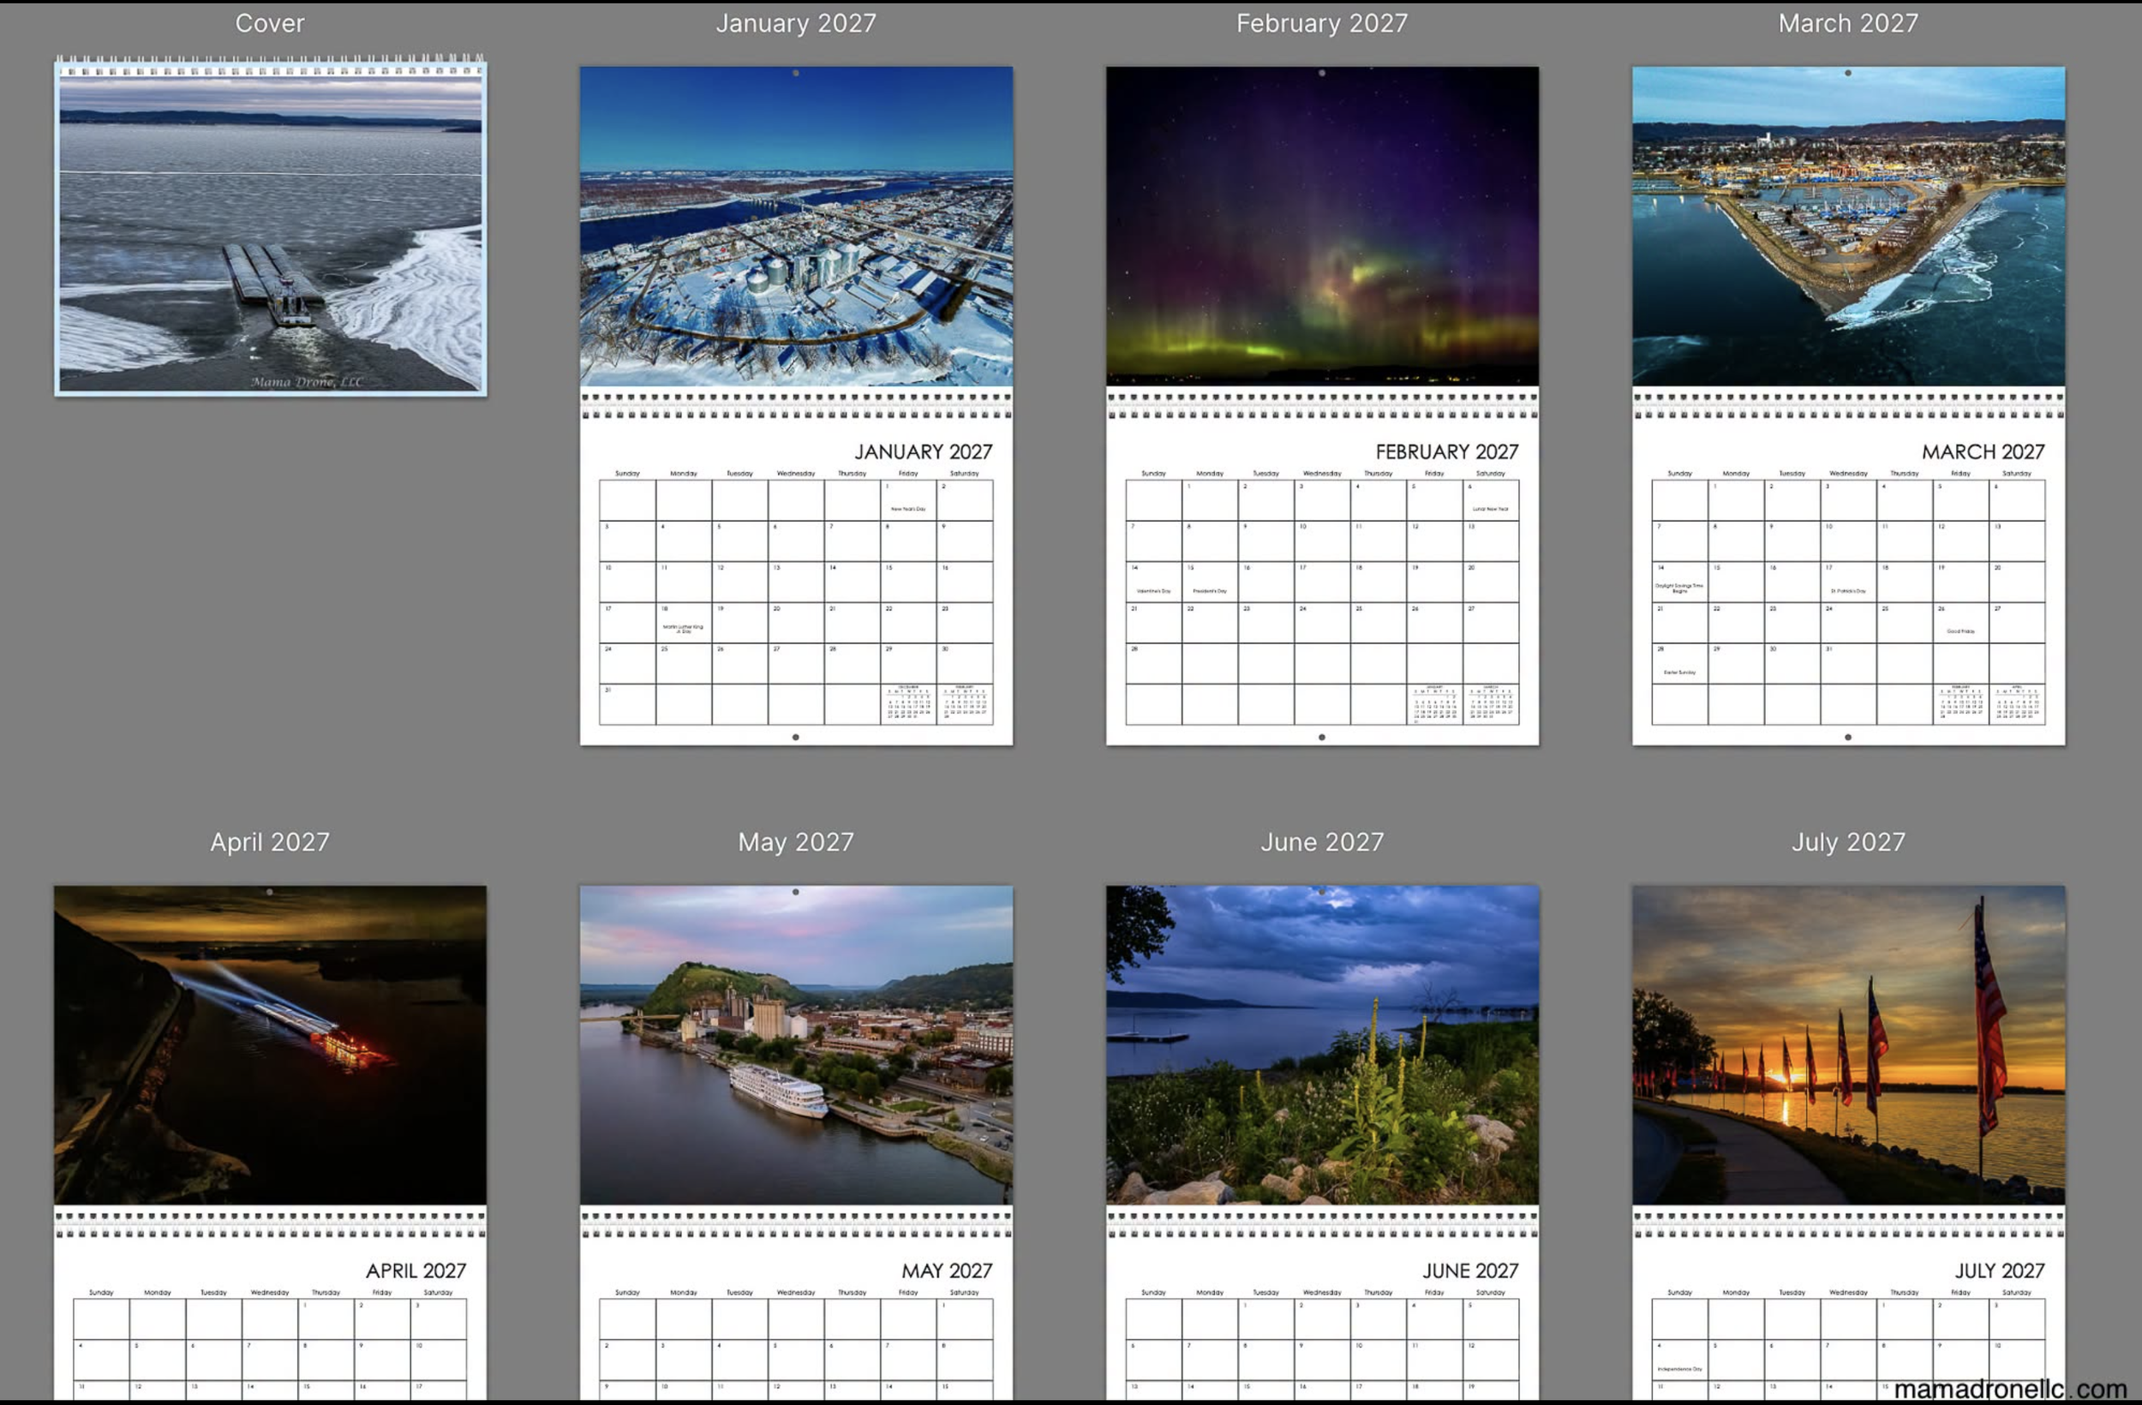
Task: Click Independence Day cell in July
Action: 1679,1360
